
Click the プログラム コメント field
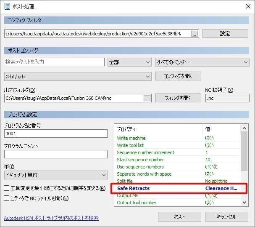56,154
